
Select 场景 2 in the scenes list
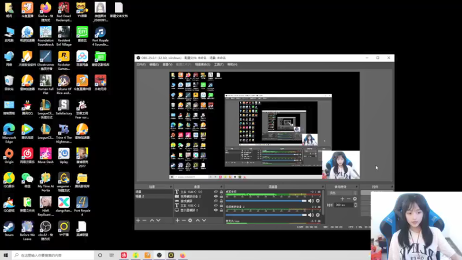coord(154,196)
